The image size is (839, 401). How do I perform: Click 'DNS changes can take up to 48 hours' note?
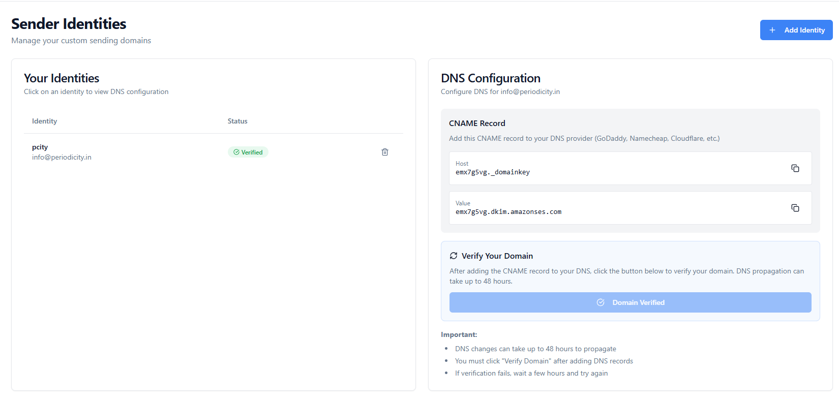(535, 349)
